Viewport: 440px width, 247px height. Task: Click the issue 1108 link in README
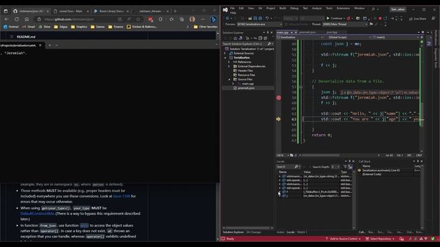(122, 196)
